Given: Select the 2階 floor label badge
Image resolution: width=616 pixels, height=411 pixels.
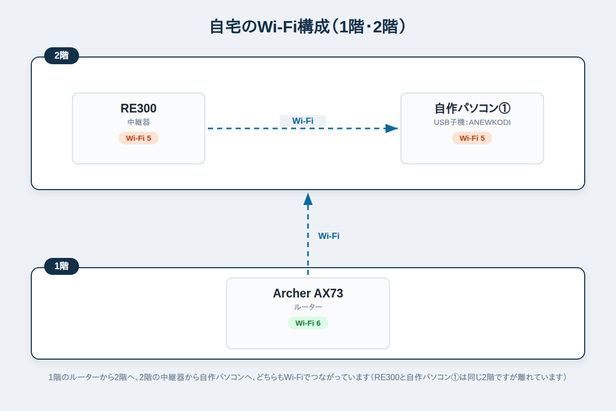Looking at the screenshot, I should click(62, 55).
